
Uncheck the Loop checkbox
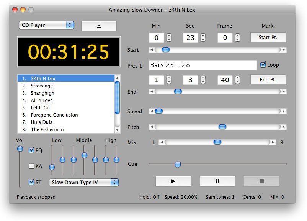coord(263,65)
